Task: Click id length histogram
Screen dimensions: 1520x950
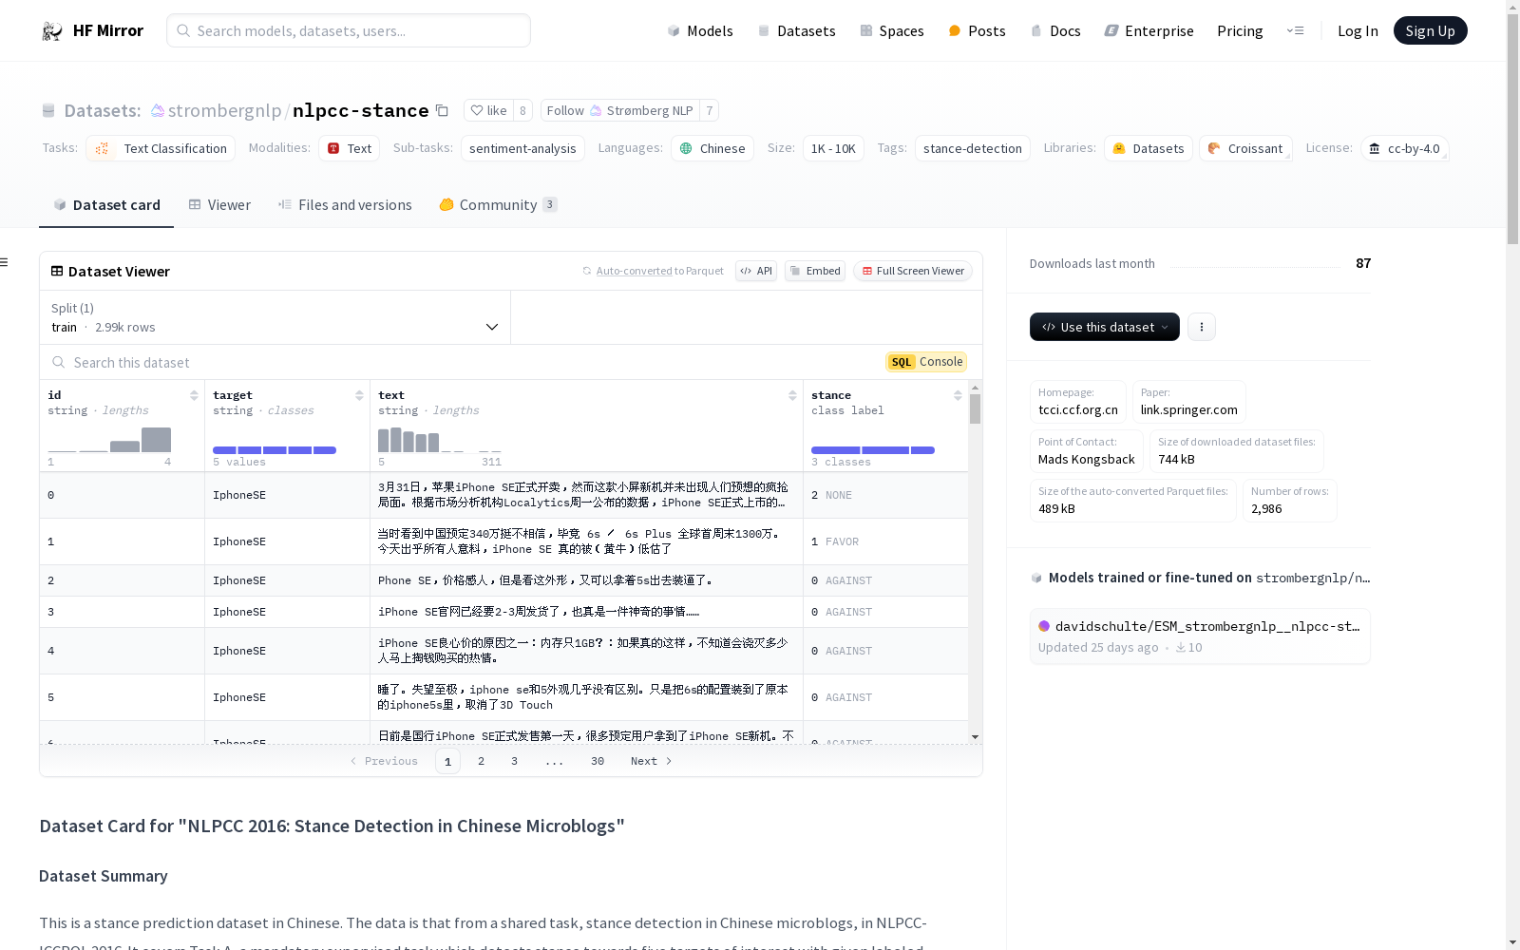Action: click(x=109, y=440)
